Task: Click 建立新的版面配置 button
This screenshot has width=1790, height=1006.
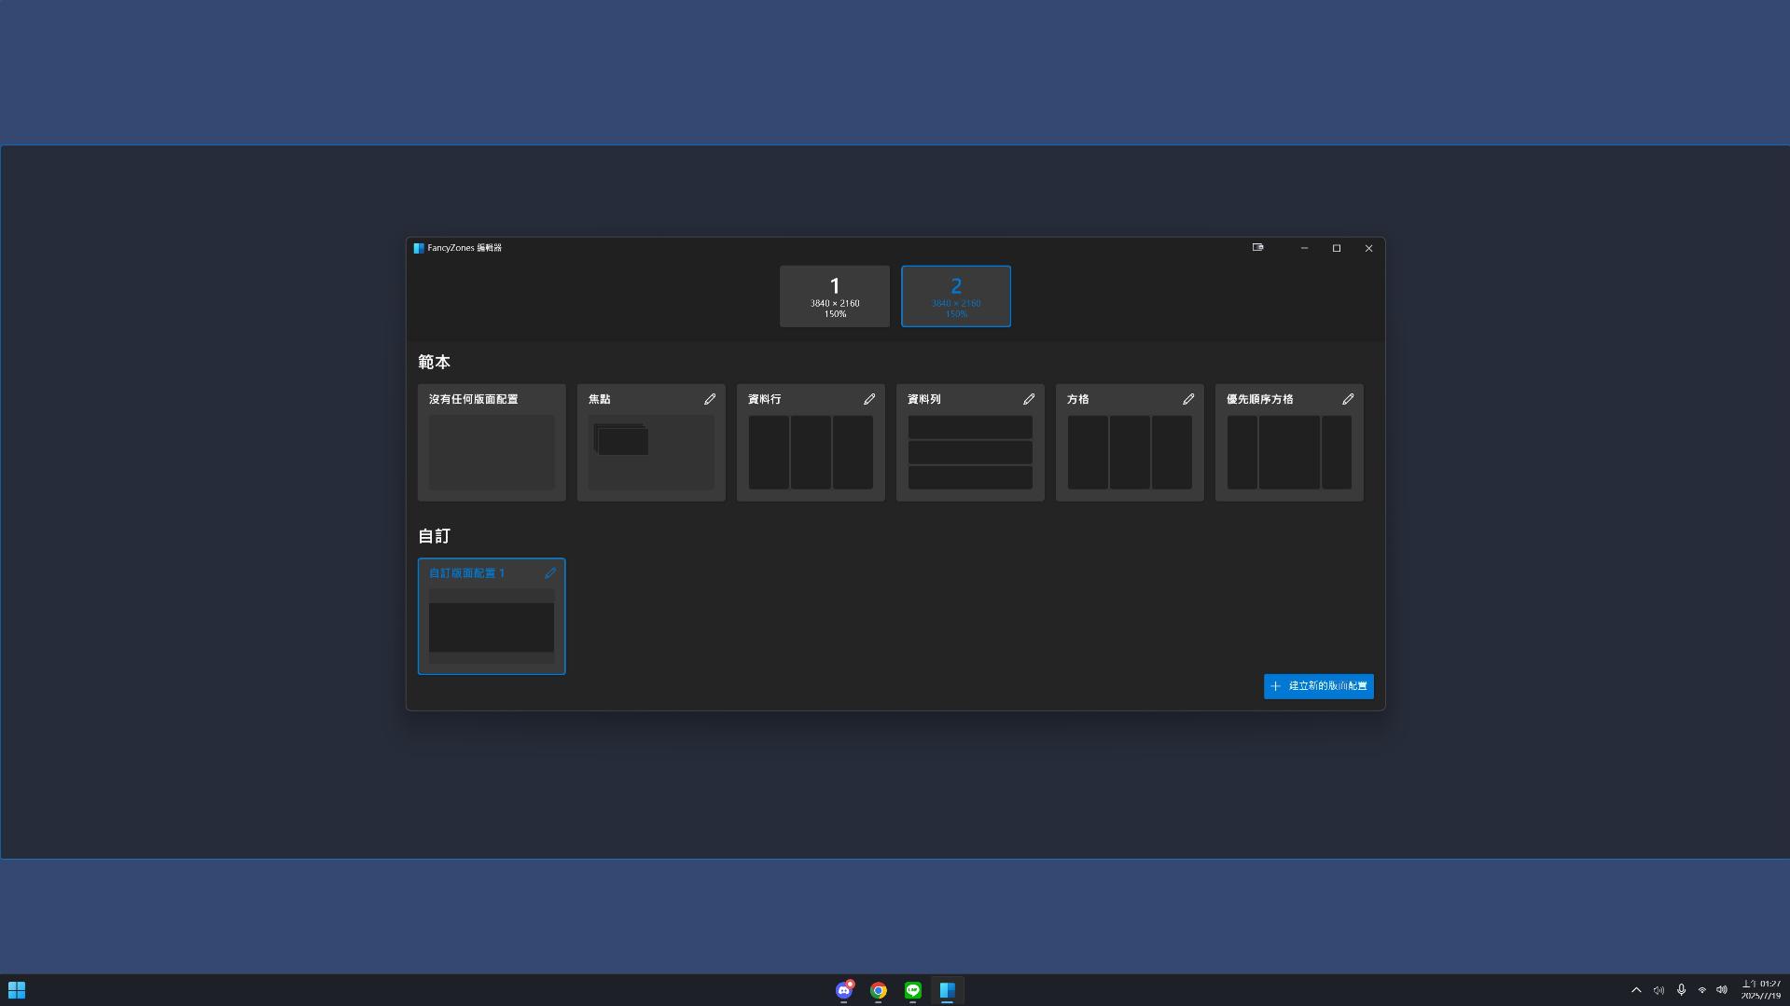Action: click(x=1318, y=686)
